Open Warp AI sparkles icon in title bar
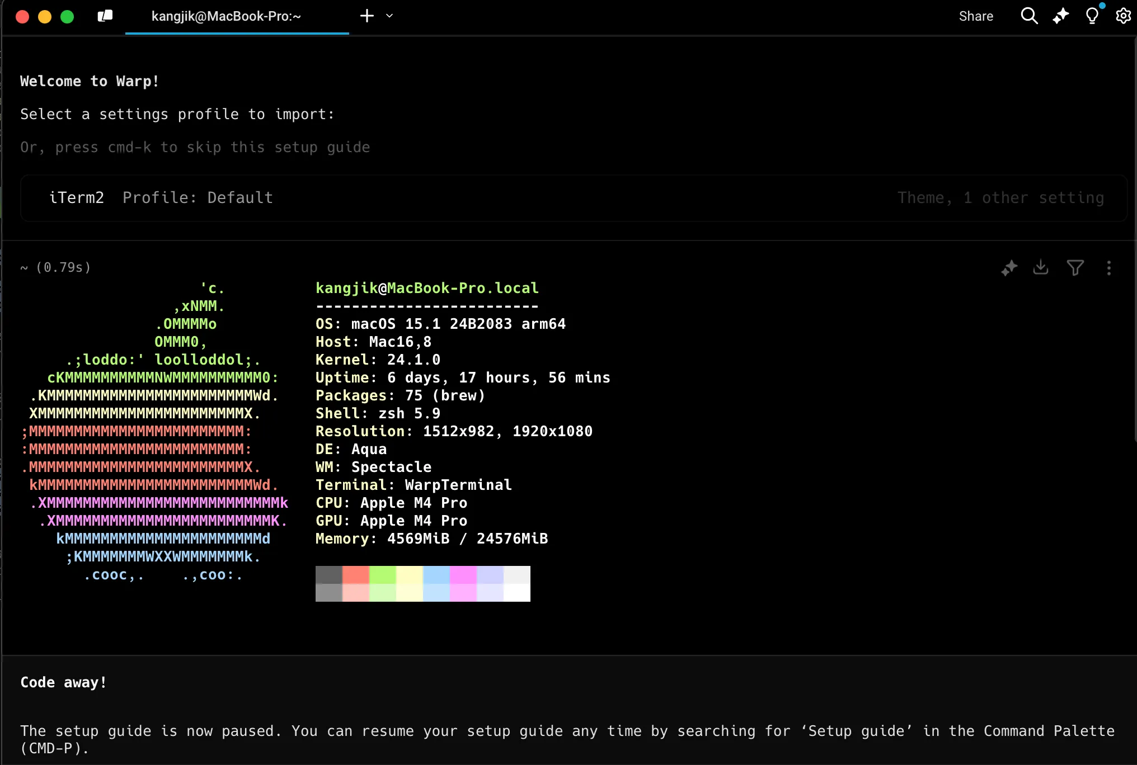Screen dimensions: 1137x765 click(x=1060, y=16)
